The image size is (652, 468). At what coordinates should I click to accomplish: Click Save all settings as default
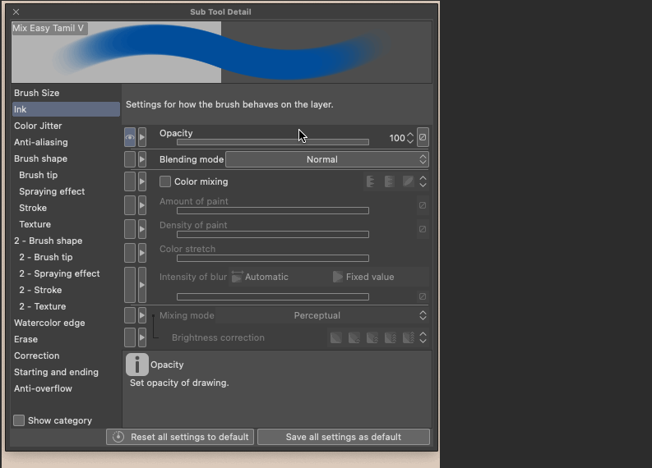[344, 437]
